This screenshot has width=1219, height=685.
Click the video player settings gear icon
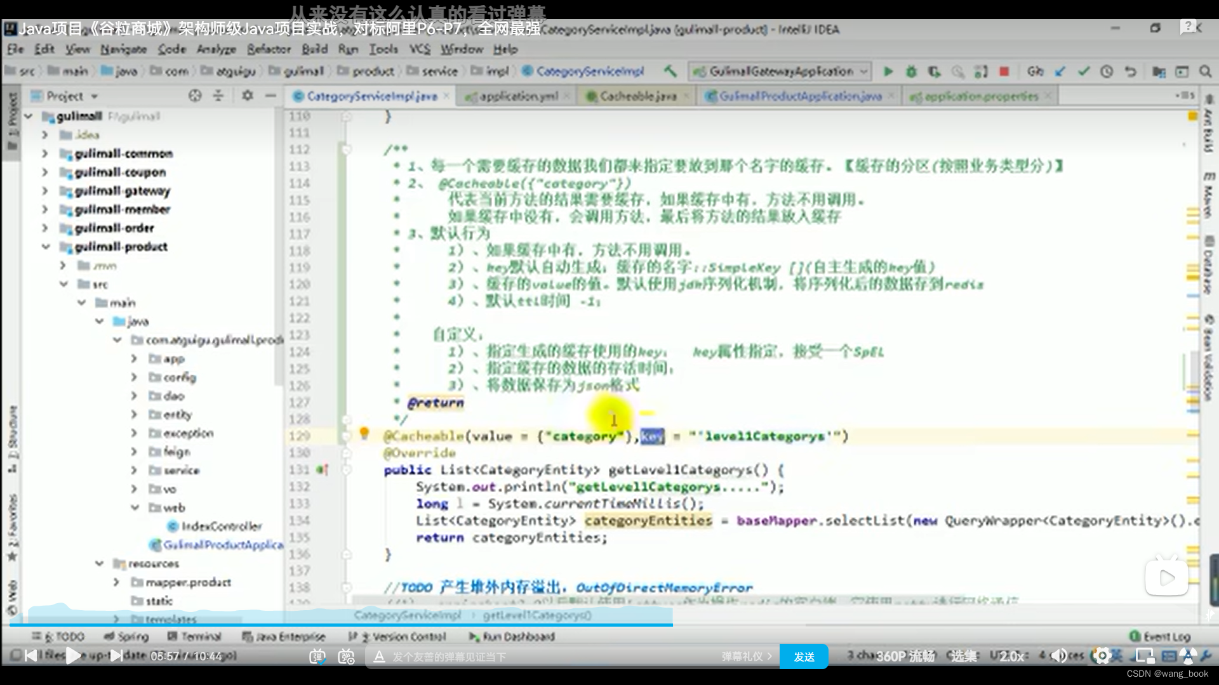click(x=1102, y=656)
